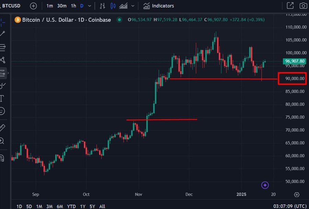
Task: Choose the bars chart style icon
Action: 102,6
